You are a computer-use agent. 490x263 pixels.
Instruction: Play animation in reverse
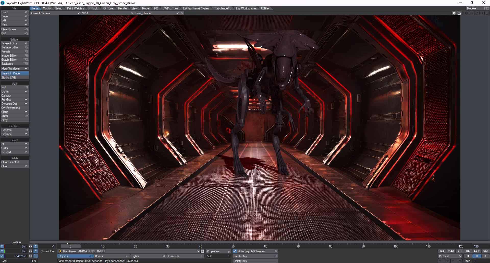pos(468,256)
